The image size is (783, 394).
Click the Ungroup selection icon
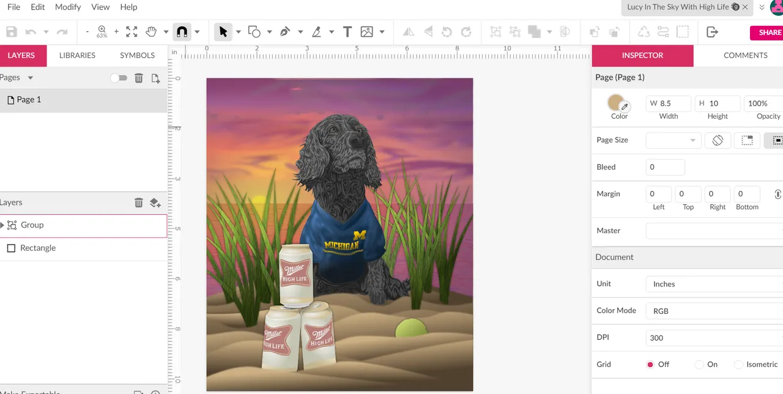(515, 32)
